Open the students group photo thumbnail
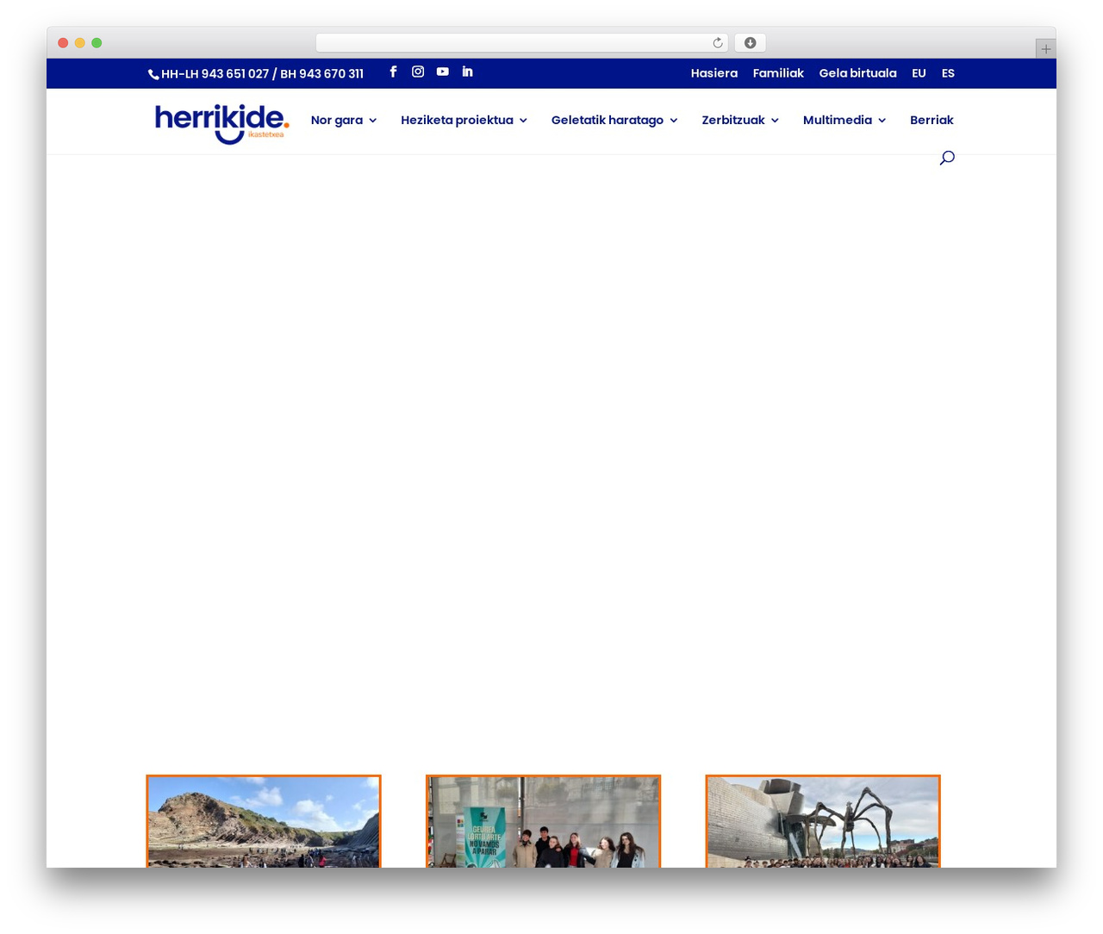The height and width of the screenshot is (934, 1103). [543, 821]
